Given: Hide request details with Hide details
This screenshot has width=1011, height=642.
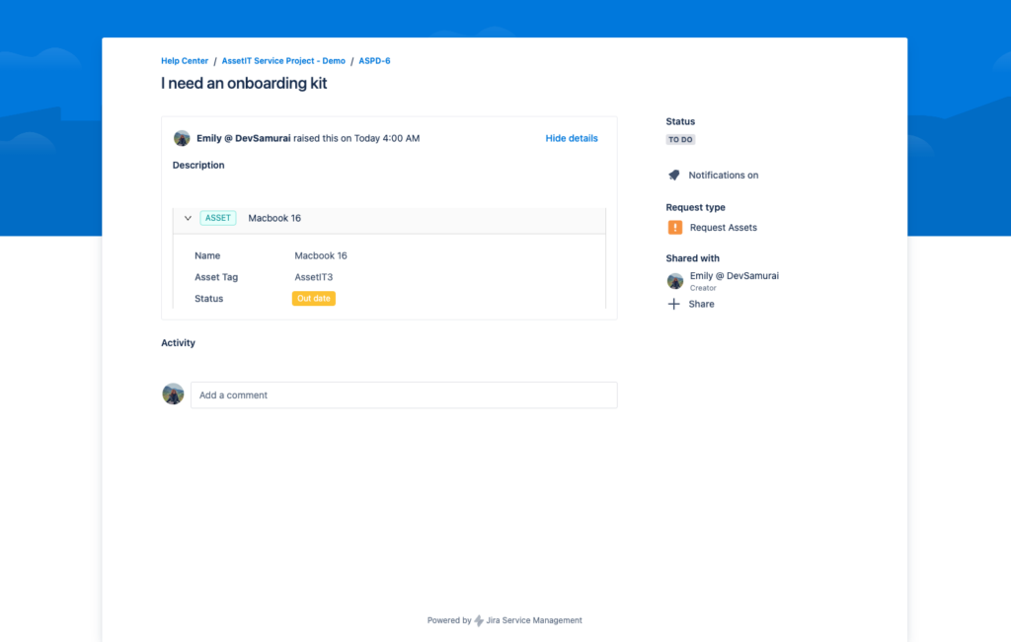Looking at the screenshot, I should [x=572, y=138].
